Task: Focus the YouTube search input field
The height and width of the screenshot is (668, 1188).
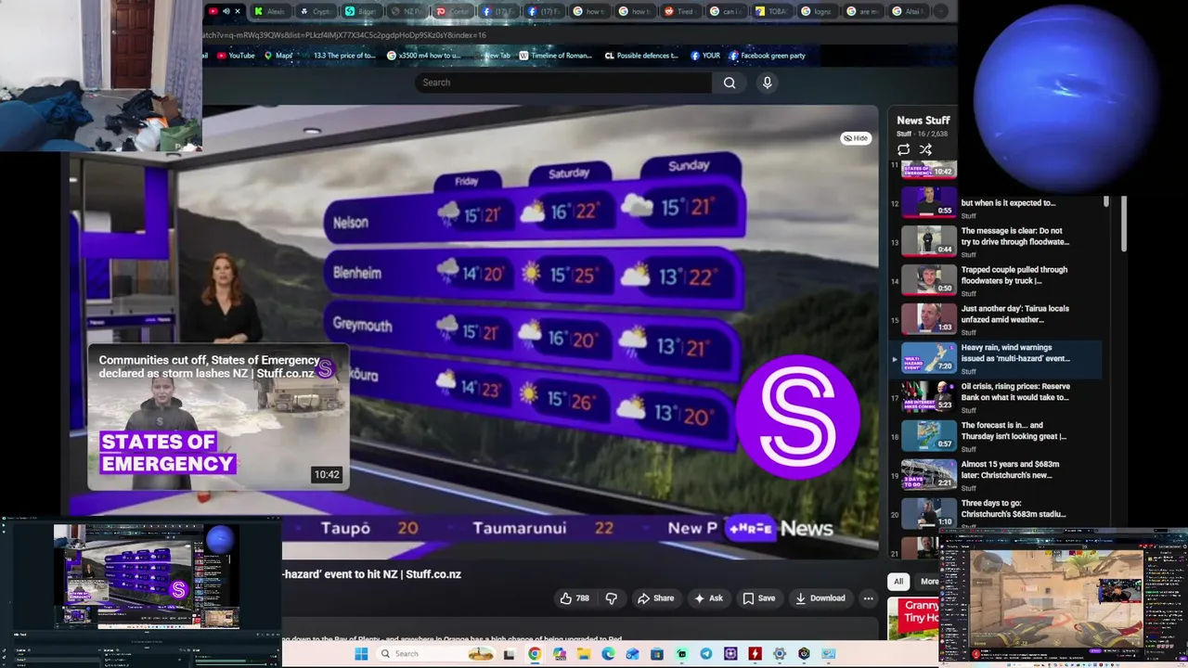Action: pos(562,83)
